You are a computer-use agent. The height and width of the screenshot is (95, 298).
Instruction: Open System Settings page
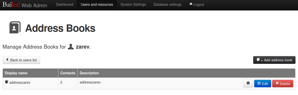[x=133, y=4]
